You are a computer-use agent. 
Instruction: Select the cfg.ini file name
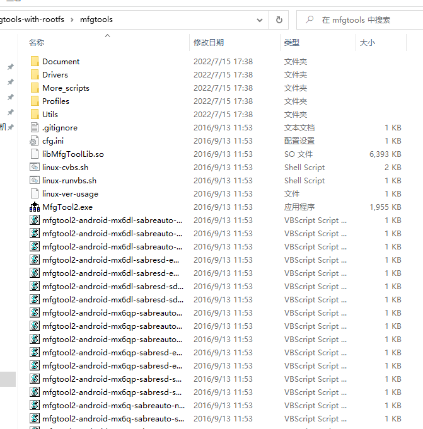click(53, 141)
